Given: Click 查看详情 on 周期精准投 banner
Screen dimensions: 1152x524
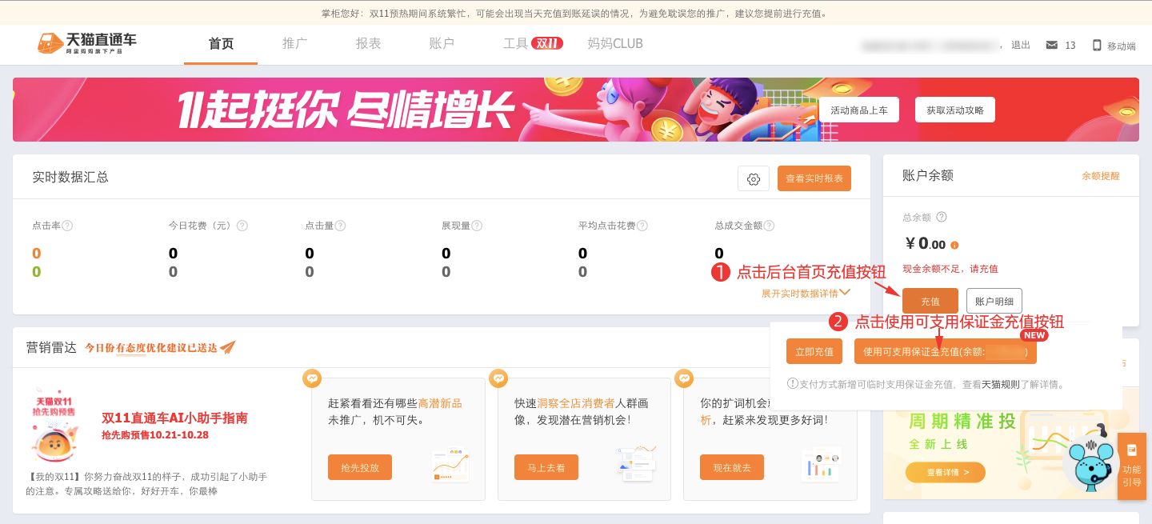Looking at the screenshot, I should (x=946, y=473).
